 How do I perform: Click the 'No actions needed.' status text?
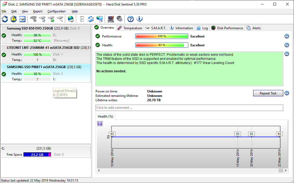111,71
